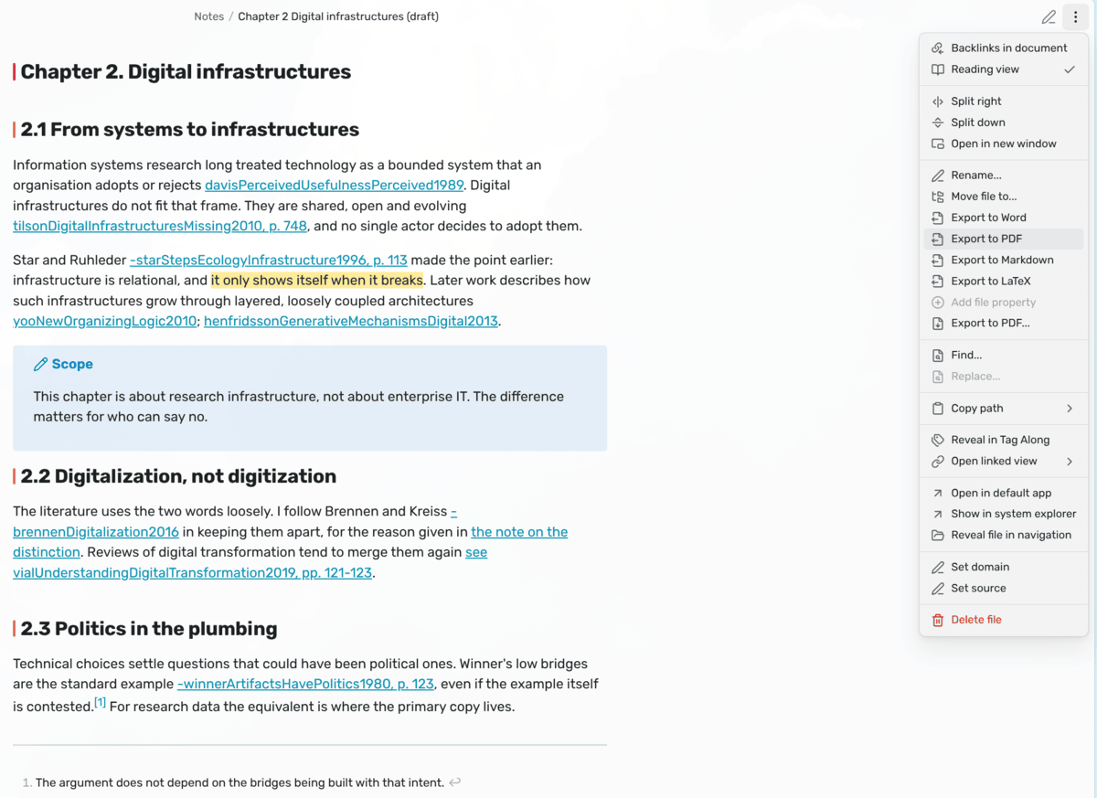This screenshot has width=1097, height=798.
Task: Click the Split down icon
Action: coord(937,122)
